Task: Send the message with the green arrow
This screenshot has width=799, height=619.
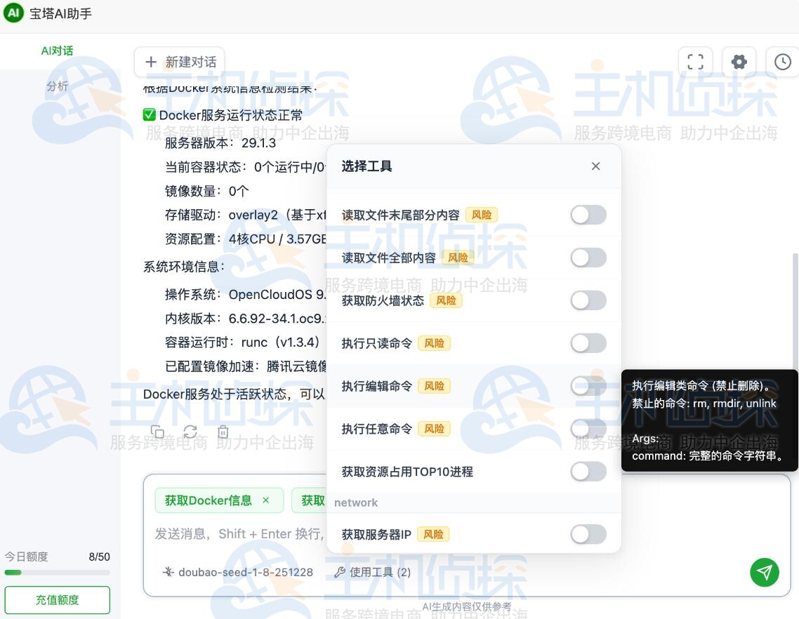Action: 765,572
